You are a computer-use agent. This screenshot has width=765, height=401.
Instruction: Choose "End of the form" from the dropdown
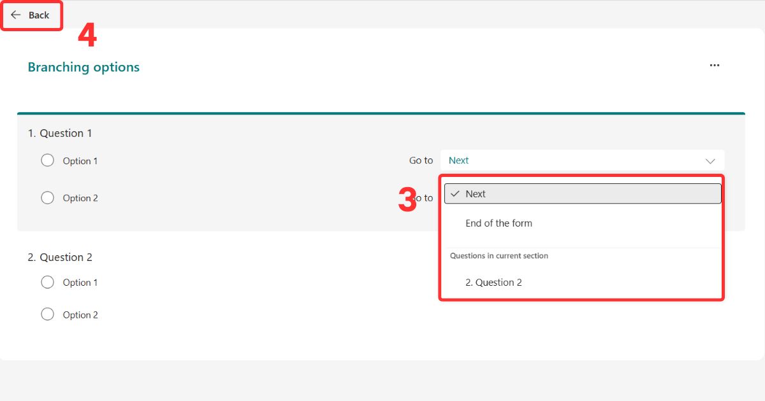[x=499, y=223]
